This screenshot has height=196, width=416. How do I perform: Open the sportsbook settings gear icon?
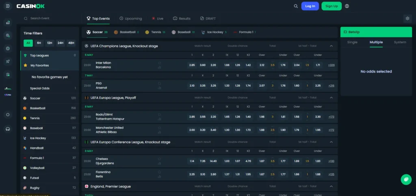coord(407,18)
